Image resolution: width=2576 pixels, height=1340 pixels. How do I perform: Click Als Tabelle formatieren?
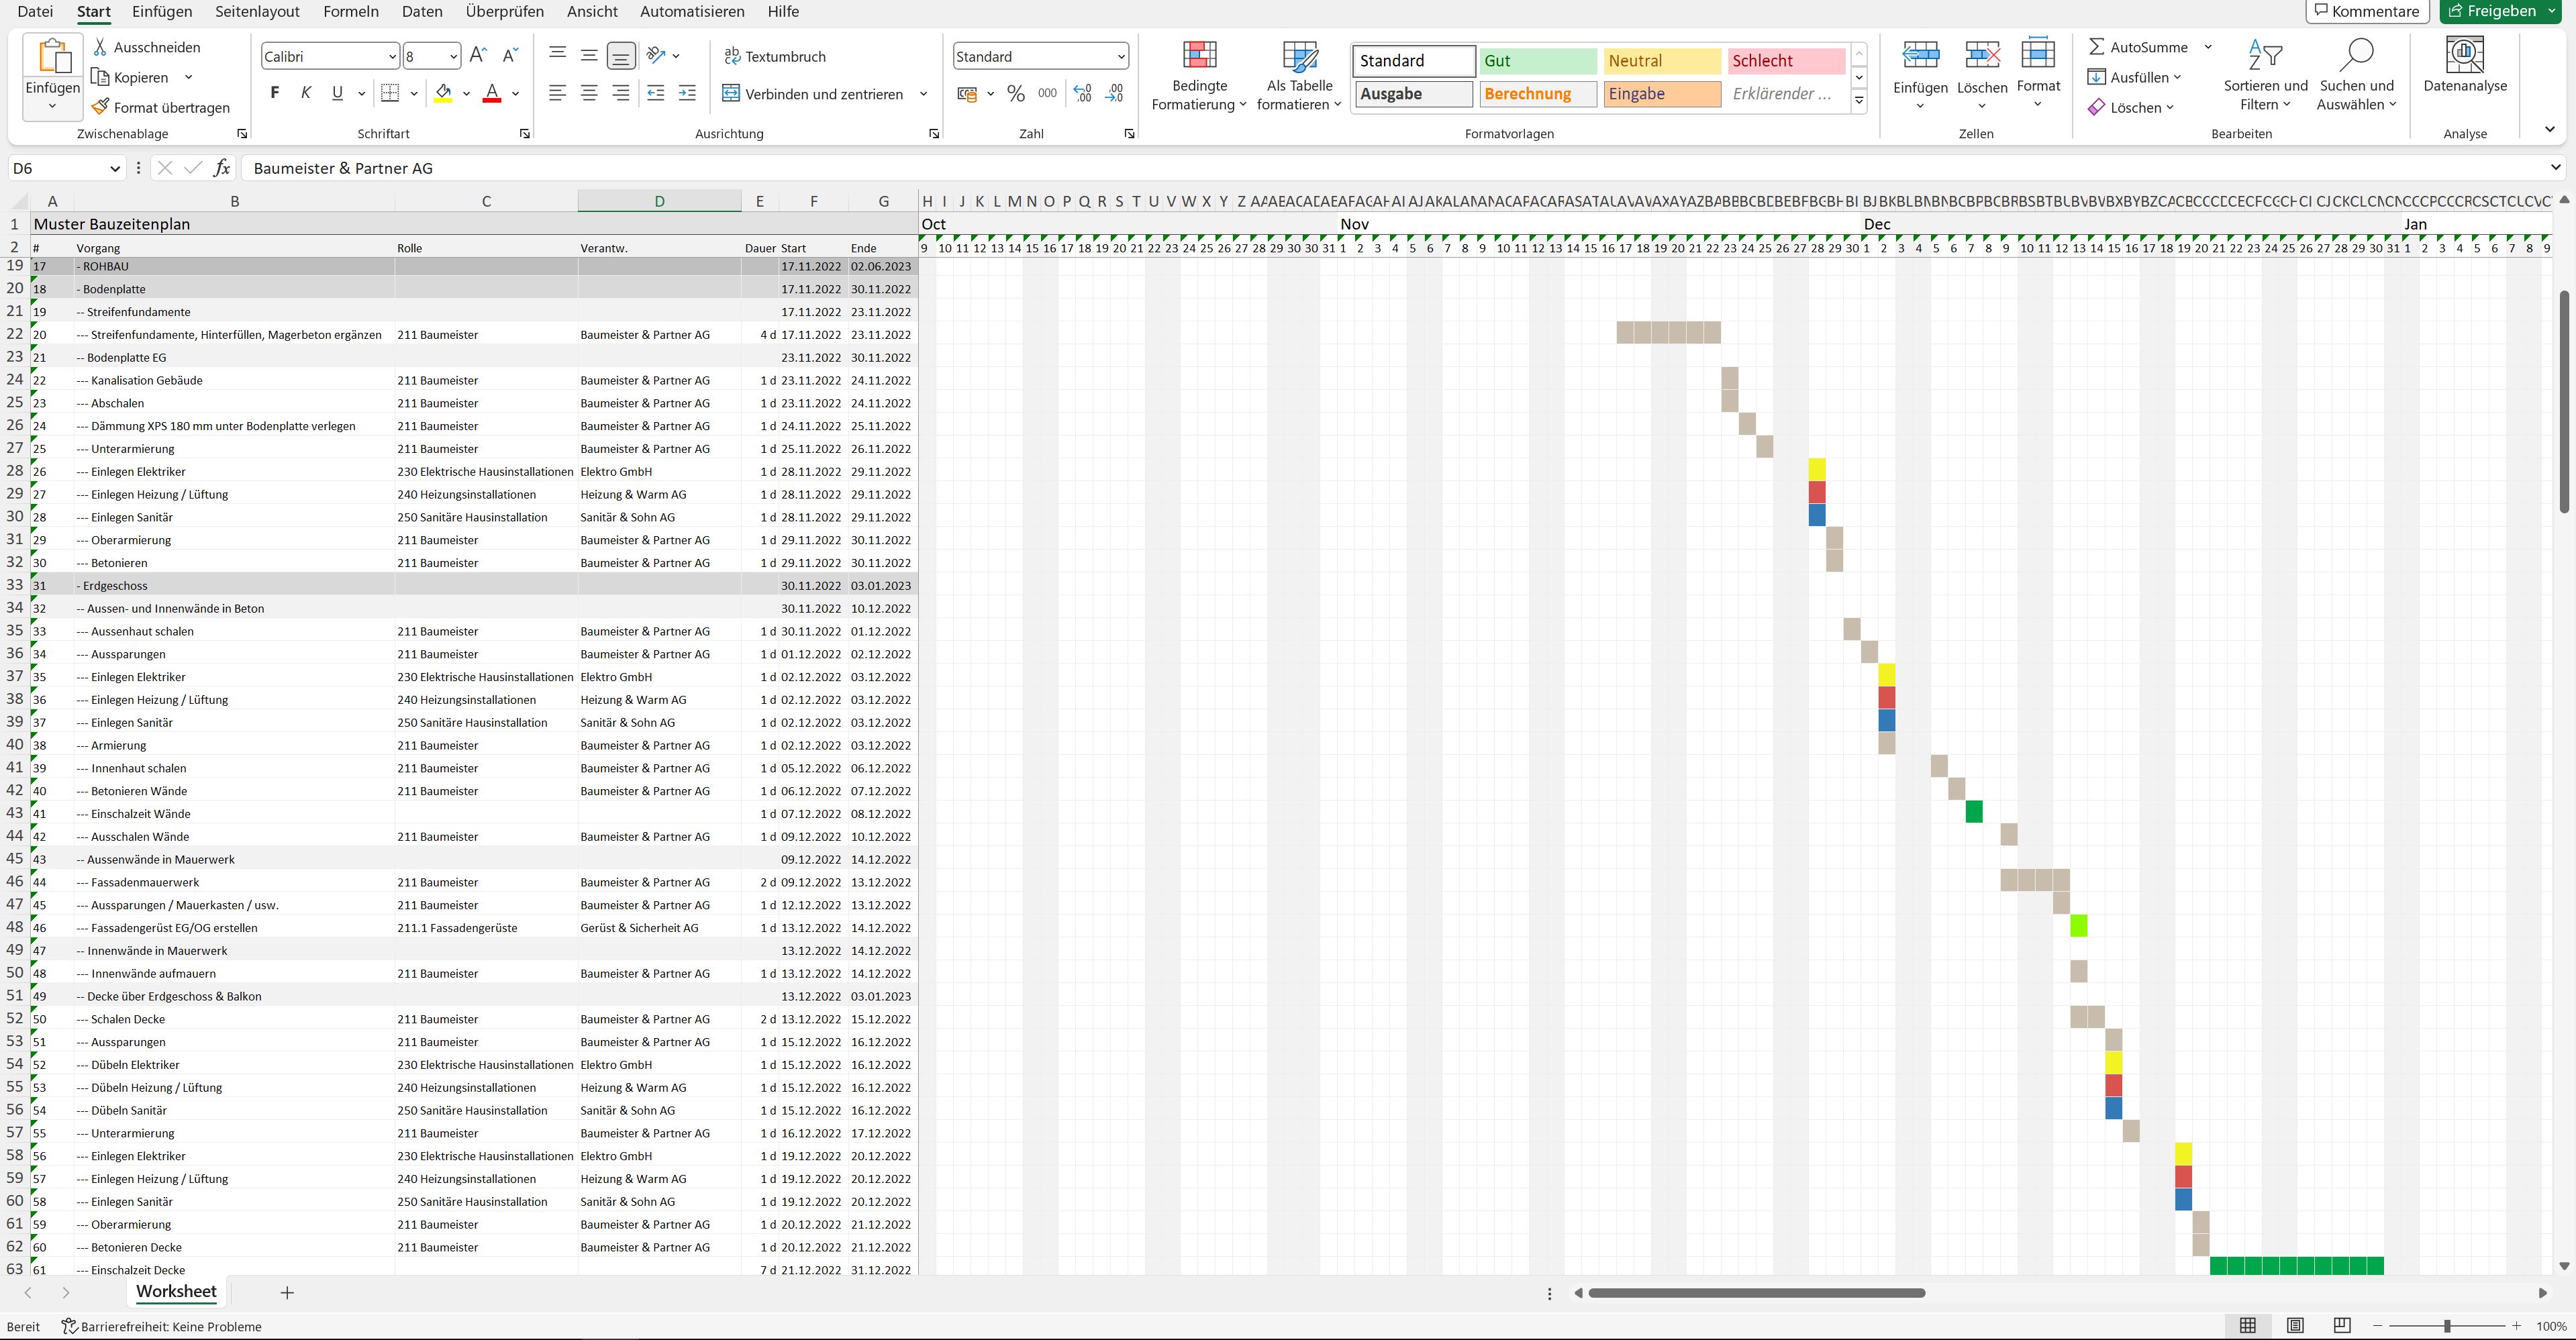pos(1299,75)
